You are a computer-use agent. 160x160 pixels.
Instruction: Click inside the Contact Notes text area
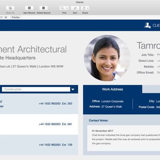tap(124, 138)
